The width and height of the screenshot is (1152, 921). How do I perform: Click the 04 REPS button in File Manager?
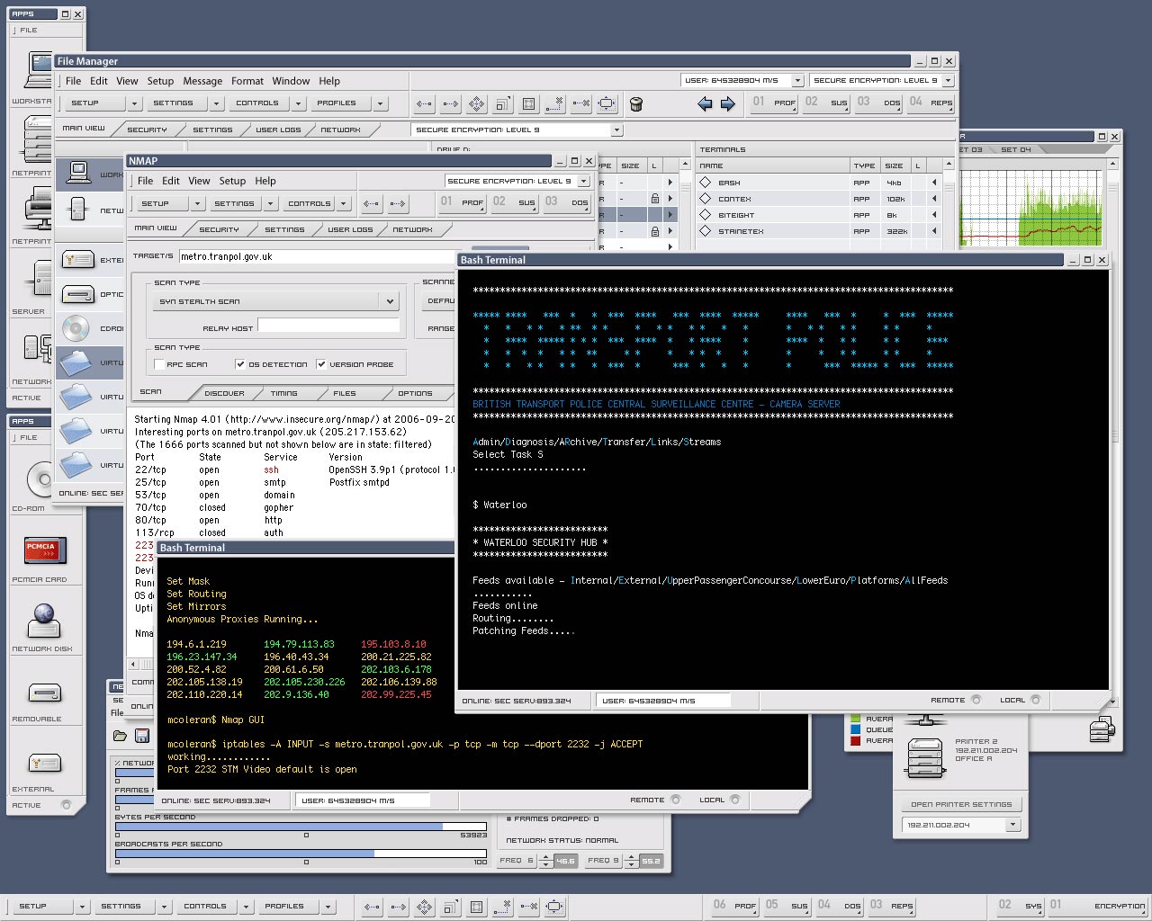[x=931, y=103]
